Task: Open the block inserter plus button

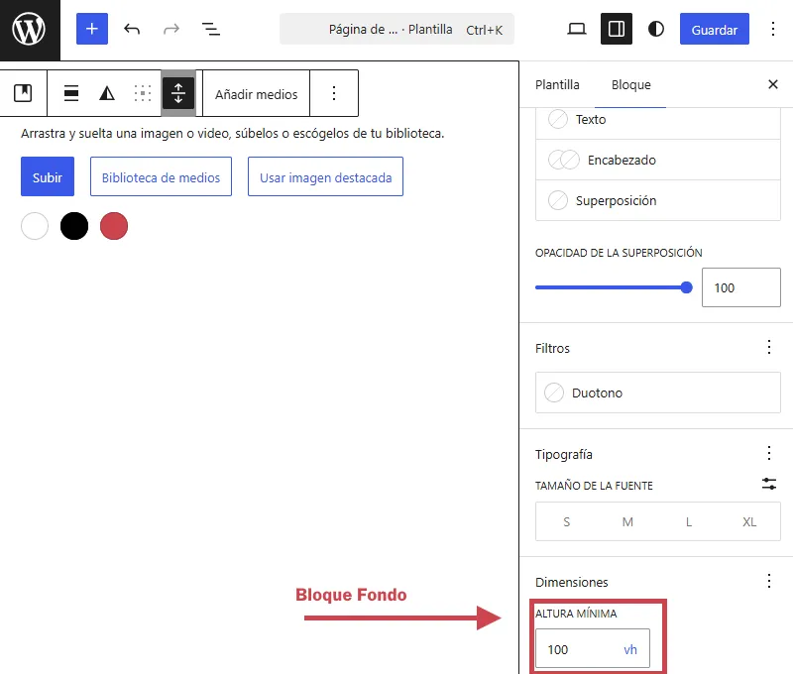Action: (92, 29)
